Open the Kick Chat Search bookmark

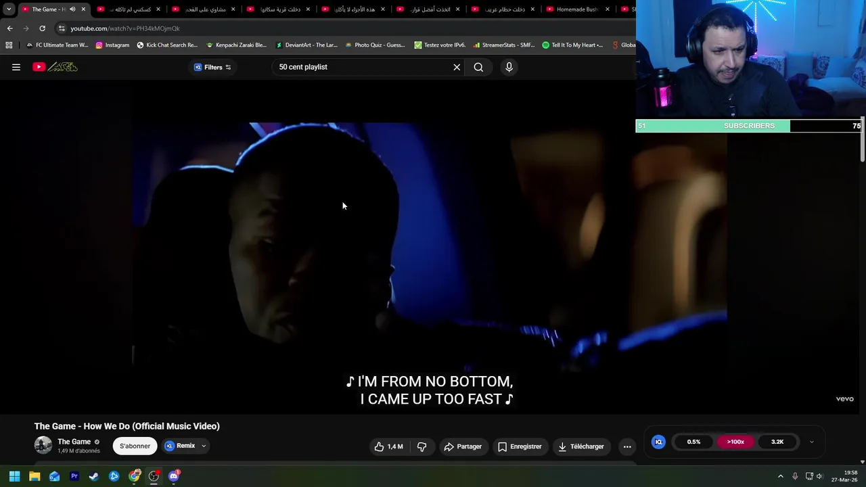167,45
